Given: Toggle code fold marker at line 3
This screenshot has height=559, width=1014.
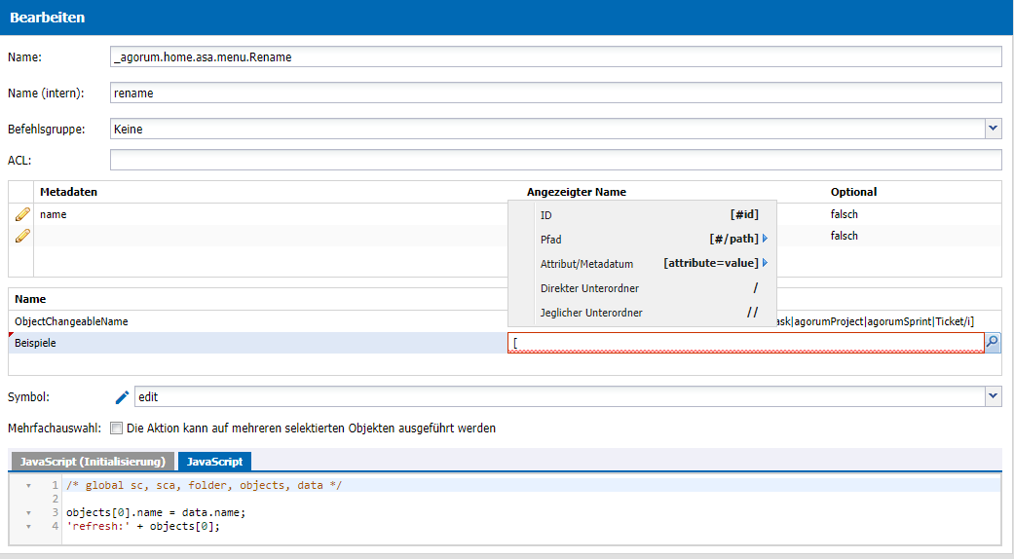Looking at the screenshot, I should 28,512.
